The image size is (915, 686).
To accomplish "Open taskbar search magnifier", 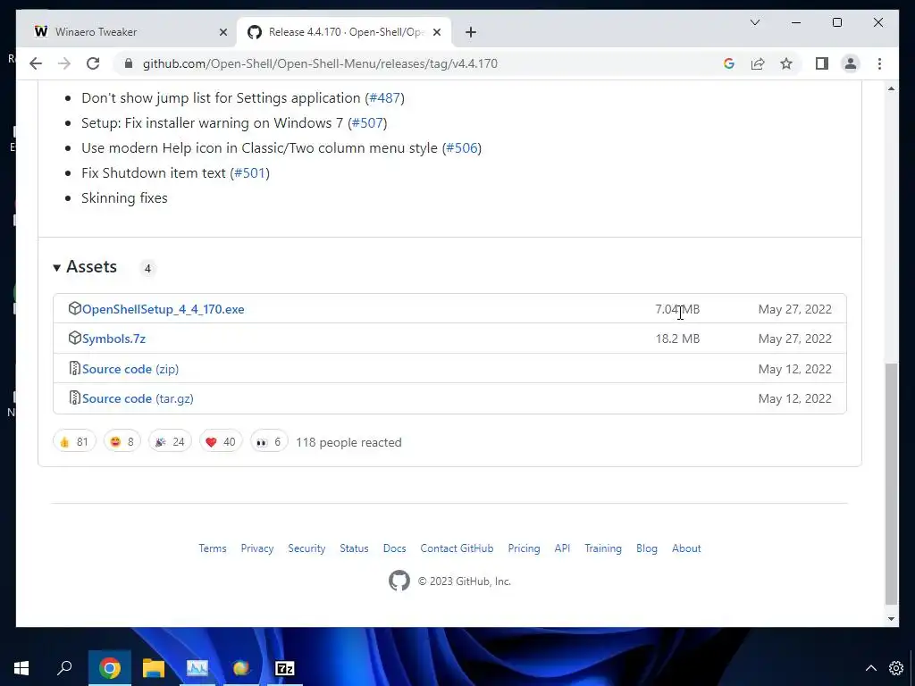I will click(64, 668).
